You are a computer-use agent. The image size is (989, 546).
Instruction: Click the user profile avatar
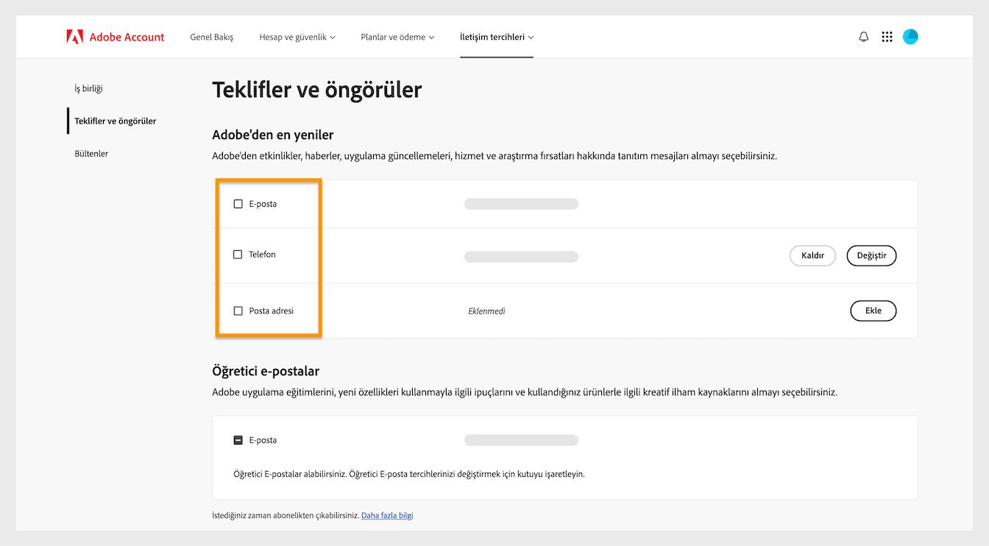[910, 36]
